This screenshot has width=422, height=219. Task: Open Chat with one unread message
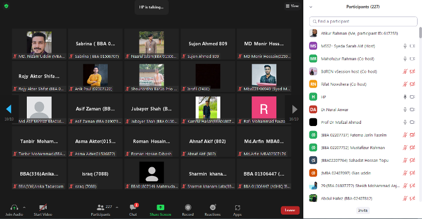(133, 207)
